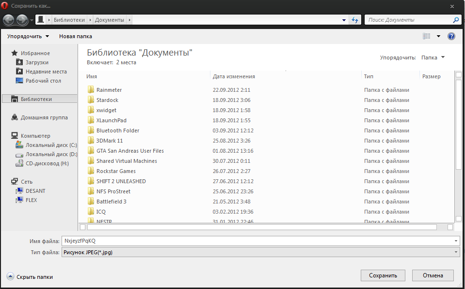Select the XLaunchPad folder icon

pyautogui.click(x=91, y=120)
